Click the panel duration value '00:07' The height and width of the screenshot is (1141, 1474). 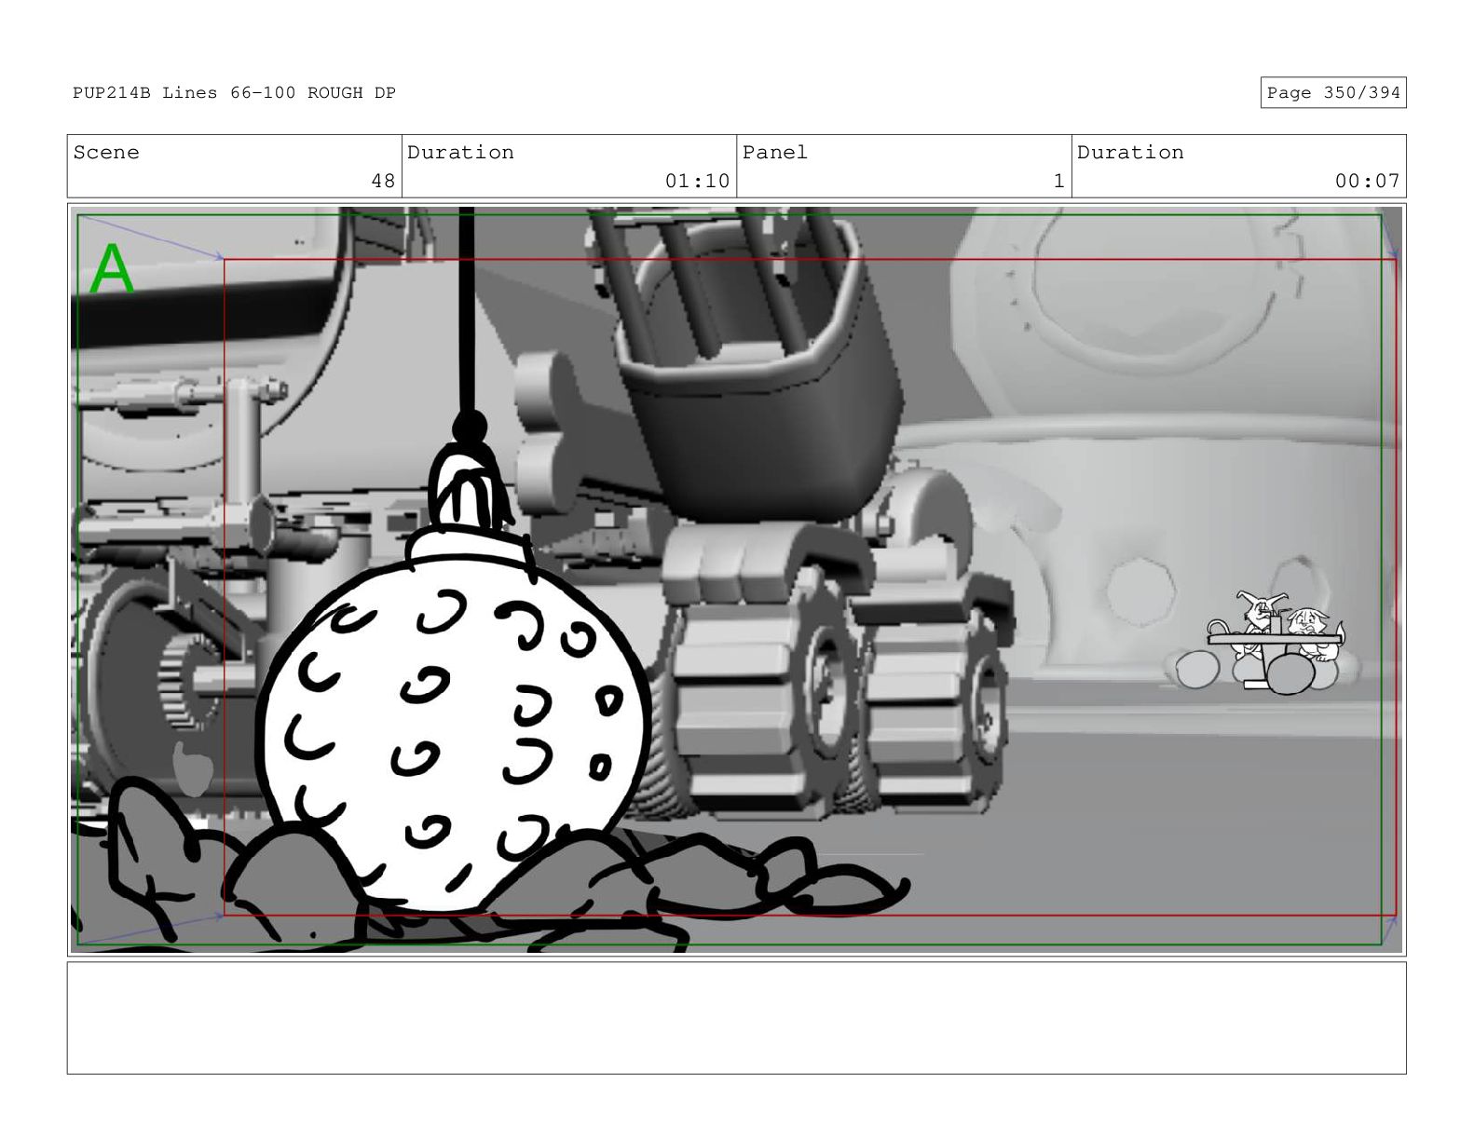[x=1367, y=181]
